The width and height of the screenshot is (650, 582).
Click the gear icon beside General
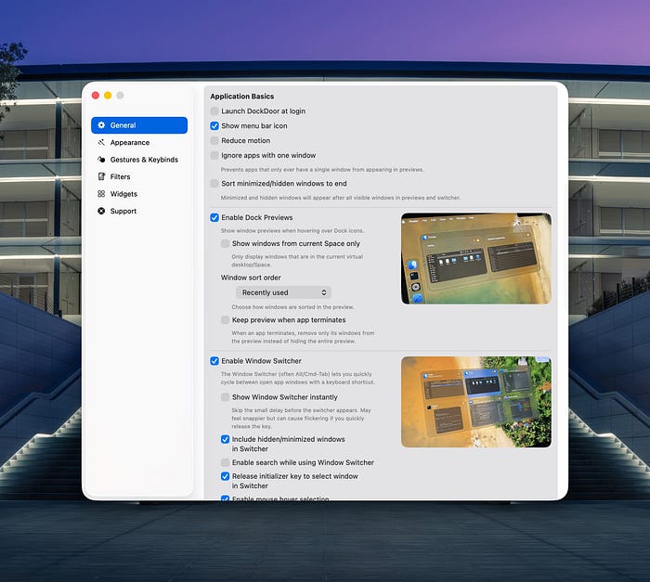pos(101,124)
